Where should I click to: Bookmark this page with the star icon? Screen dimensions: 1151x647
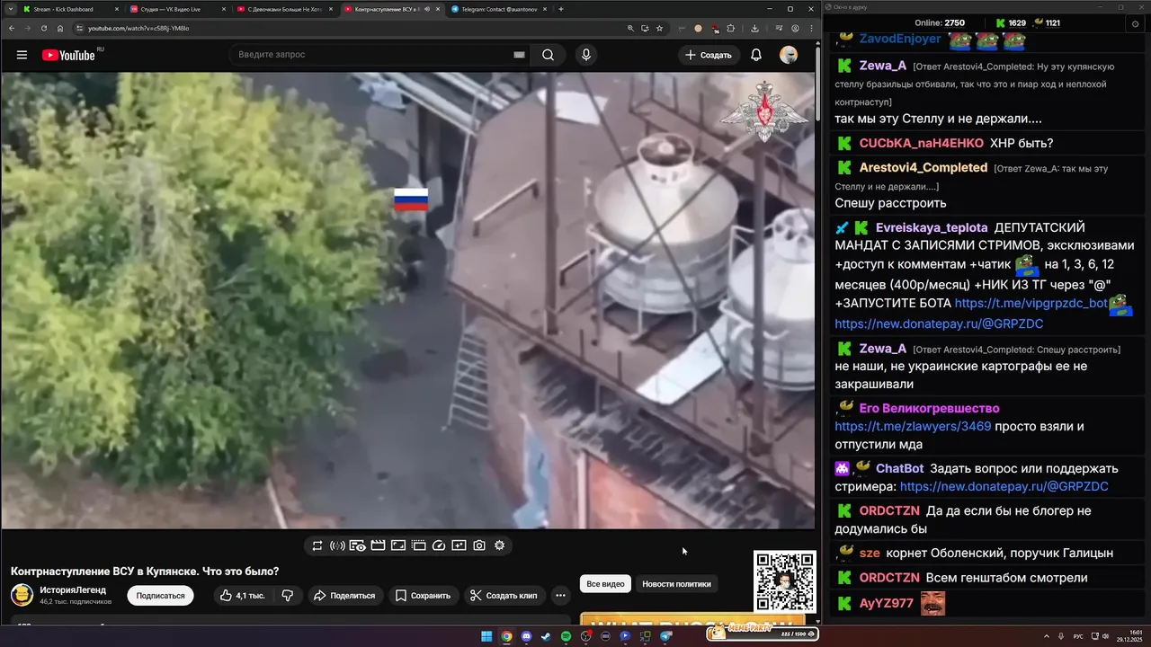point(659,28)
